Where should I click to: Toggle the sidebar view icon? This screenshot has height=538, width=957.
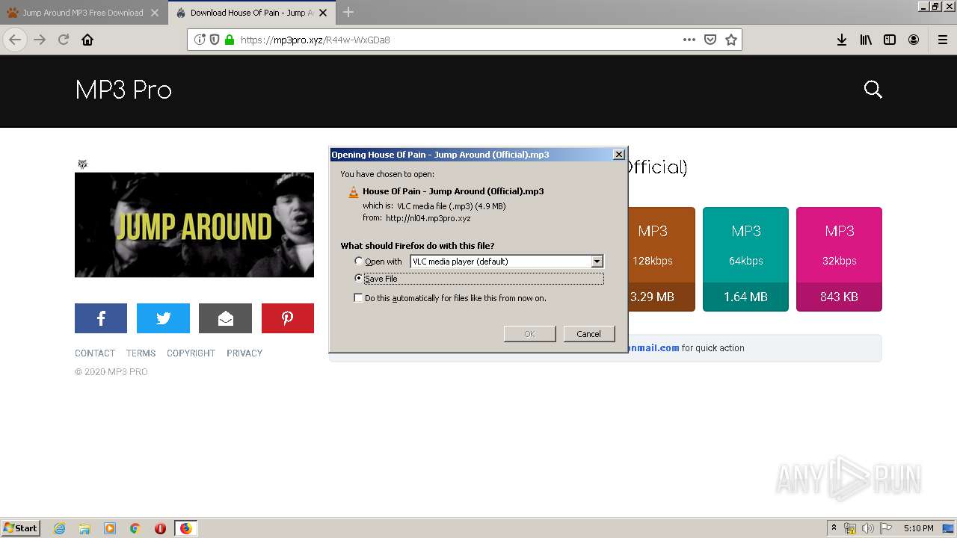[890, 40]
